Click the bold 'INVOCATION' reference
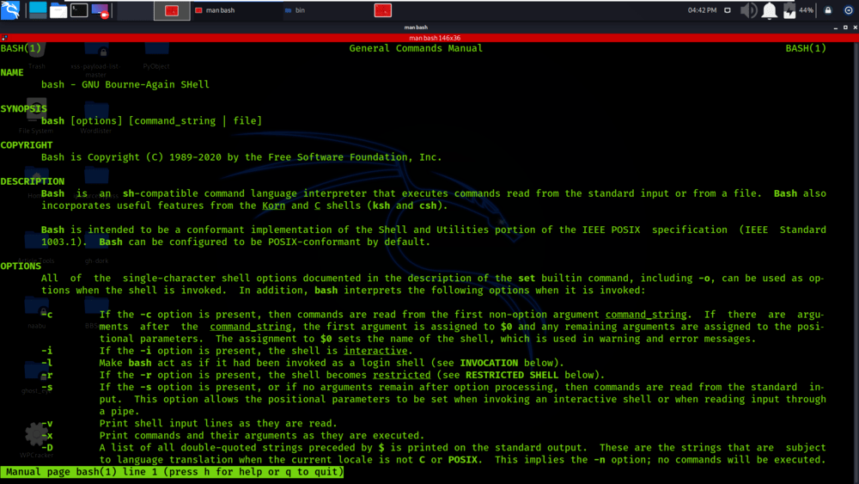 [x=489, y=363]
